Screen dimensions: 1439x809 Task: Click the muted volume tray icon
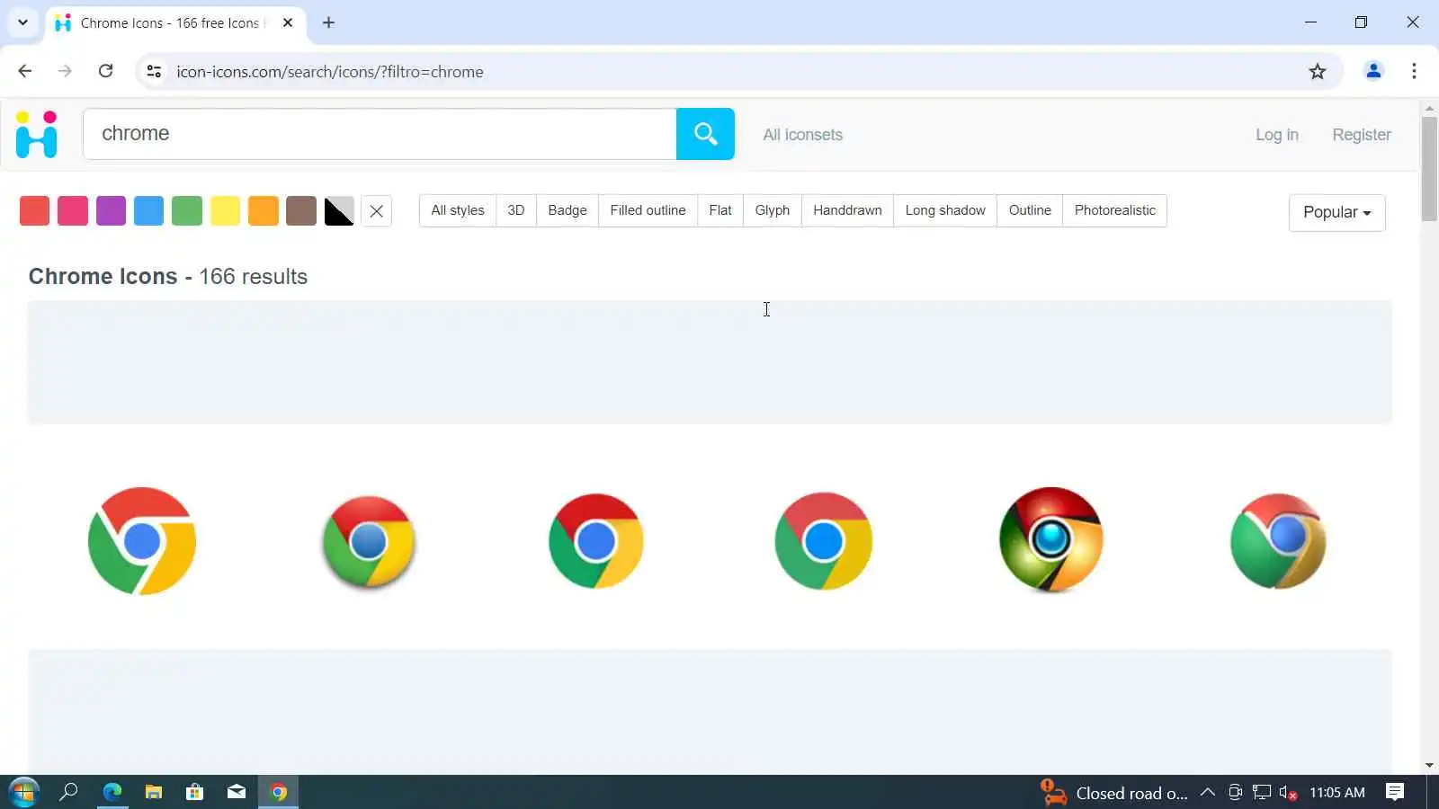point(1288,793)
